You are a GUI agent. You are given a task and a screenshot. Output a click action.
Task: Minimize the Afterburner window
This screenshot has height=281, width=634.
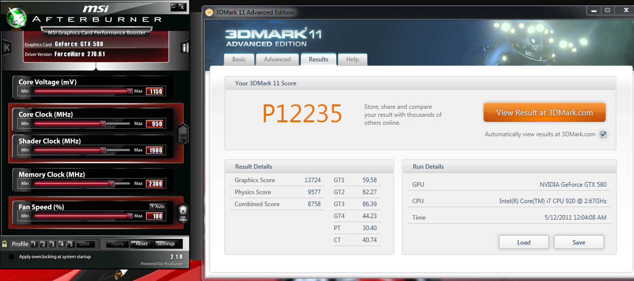point(174,7)
